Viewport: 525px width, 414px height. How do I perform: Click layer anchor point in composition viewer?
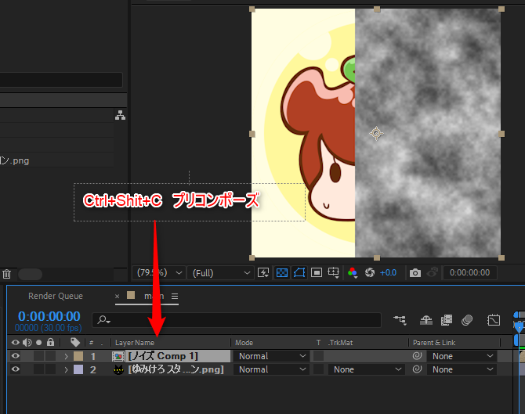pyautogui.click(x=376, y=133)
